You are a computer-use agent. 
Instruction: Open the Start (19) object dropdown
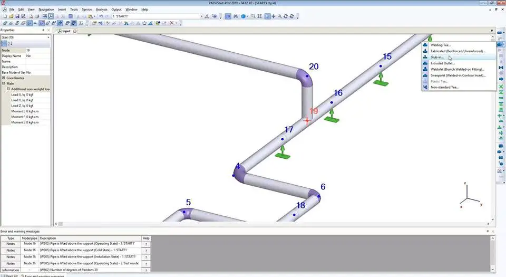click(x=48, y=37)
